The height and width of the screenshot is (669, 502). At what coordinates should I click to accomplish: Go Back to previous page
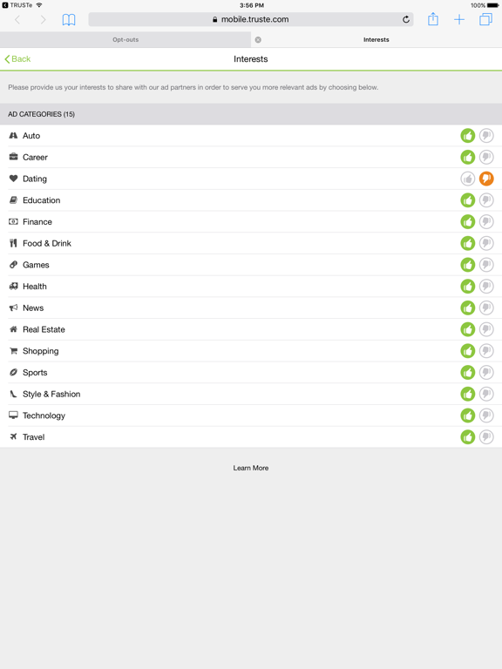pos(17,59)
